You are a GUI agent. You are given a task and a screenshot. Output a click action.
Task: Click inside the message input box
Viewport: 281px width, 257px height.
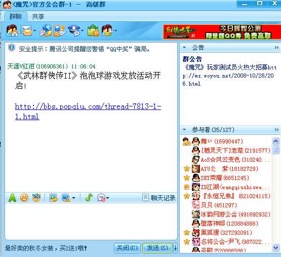(91, 222)
